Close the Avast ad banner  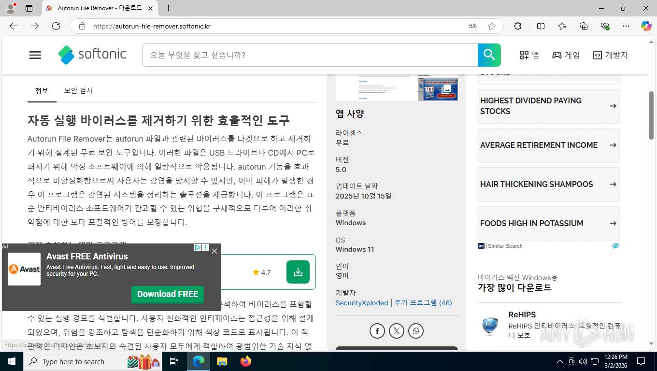point(214,251)
